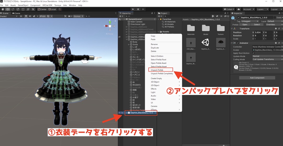This screenshot has width=283, height=146.
Task: Open the Shaded draw mode dropdown
Action: tap(9, 16)
